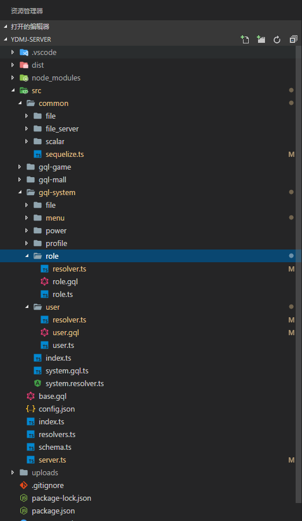Click the GraphQL icon beside base.gql
302x521 pixels.
tap(31, 397)
